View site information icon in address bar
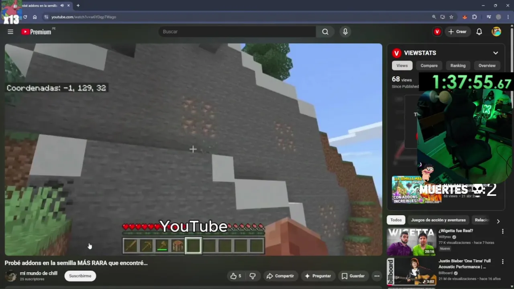Screen dimensions: 514x289 pos(46,17)
